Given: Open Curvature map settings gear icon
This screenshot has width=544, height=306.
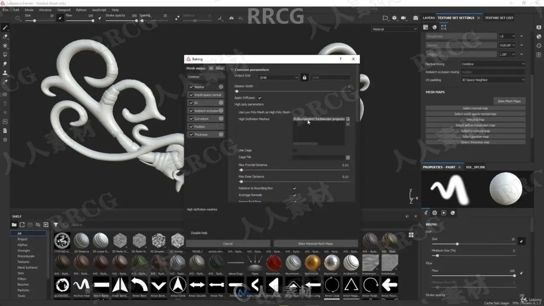Looking at the screenshot, I should [221, 119].
